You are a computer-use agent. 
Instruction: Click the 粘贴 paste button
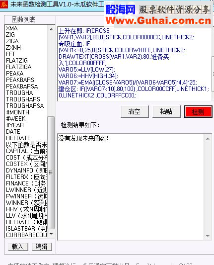166,112
